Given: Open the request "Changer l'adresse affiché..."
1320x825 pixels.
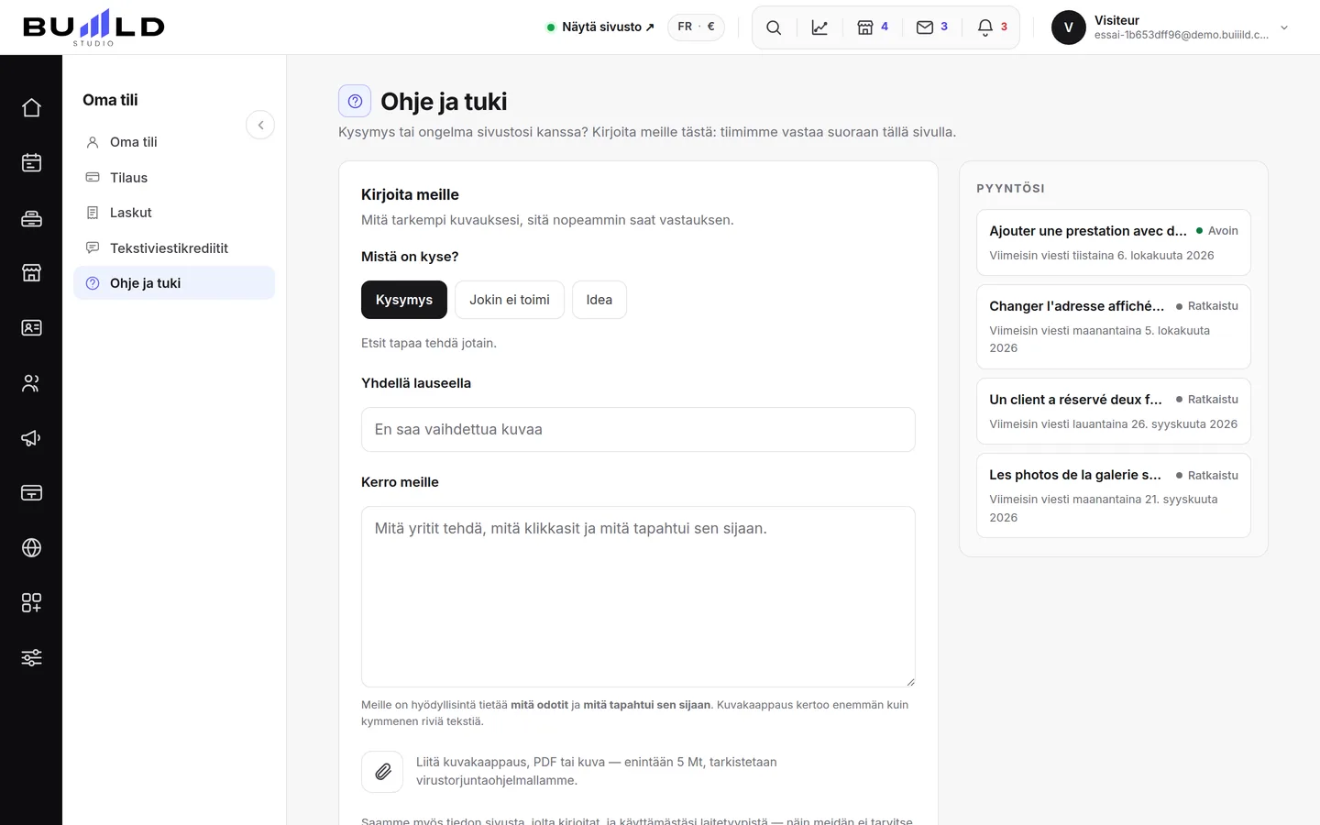Looking at the screenshot, I should coord(1114,327).
